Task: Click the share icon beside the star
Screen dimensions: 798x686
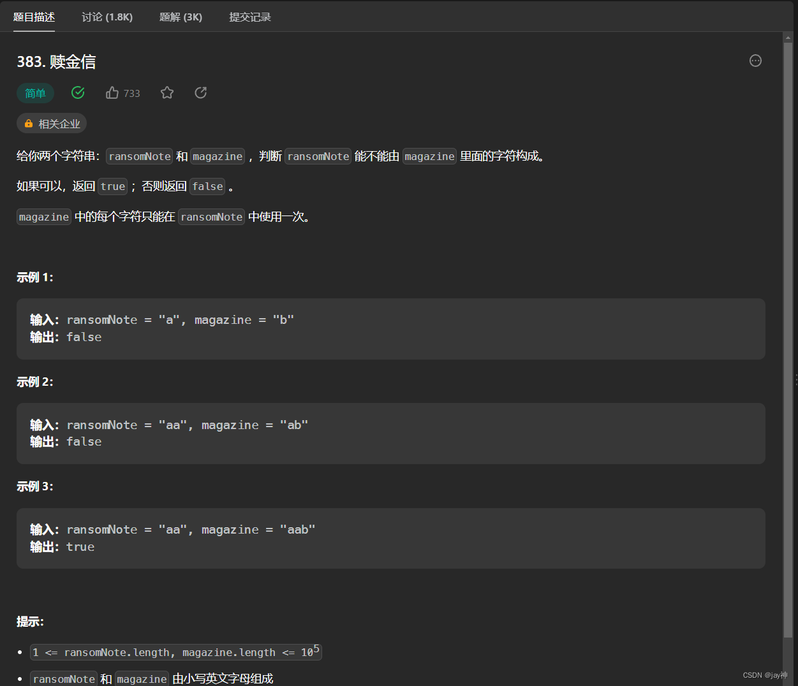Action: coord(200,92)
